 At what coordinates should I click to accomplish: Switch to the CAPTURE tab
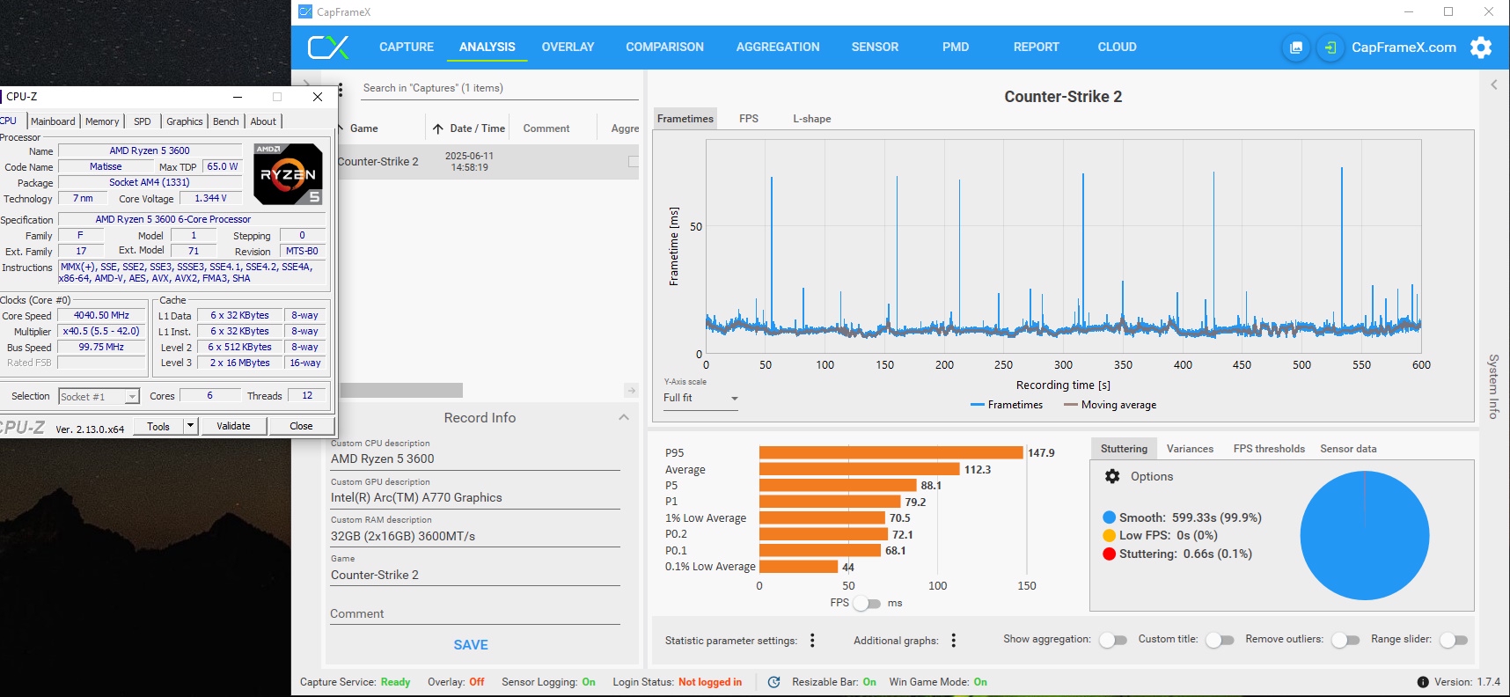click(x=407, y=48)
